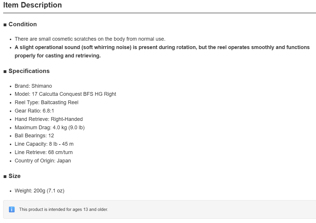
Task: Click the Line Capacity 8 lb entry
Action: point(44,144)
